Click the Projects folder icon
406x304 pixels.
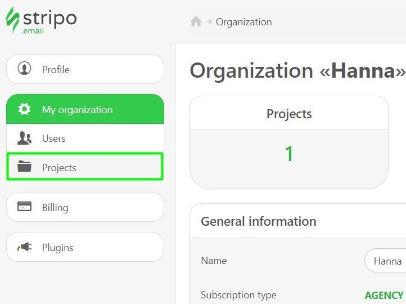24,166
